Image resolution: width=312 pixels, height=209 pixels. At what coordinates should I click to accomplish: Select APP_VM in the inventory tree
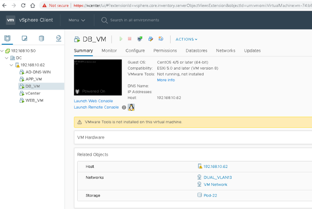[x=33, y=79]
